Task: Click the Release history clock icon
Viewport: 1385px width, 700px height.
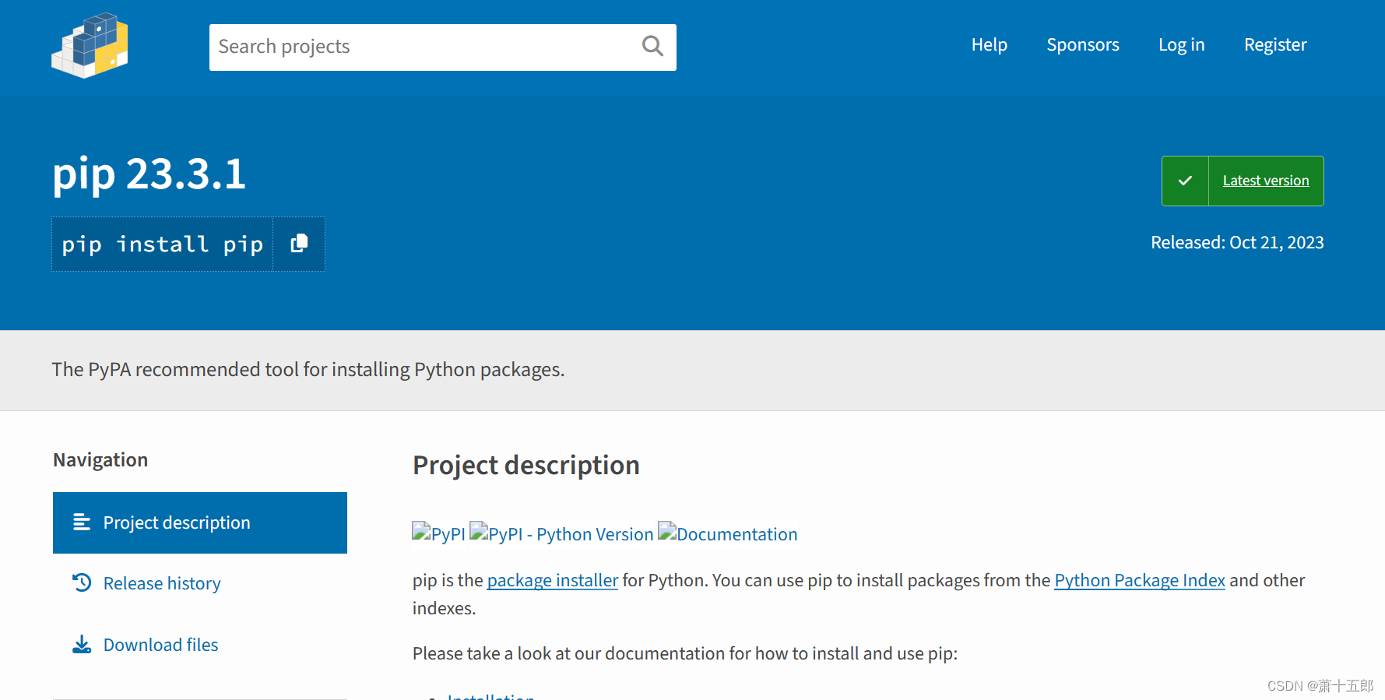Action: tap(82, 582)
